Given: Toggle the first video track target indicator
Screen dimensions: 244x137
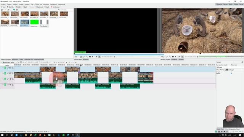Looking at the screenshot, I should click(x=5, y=68).
